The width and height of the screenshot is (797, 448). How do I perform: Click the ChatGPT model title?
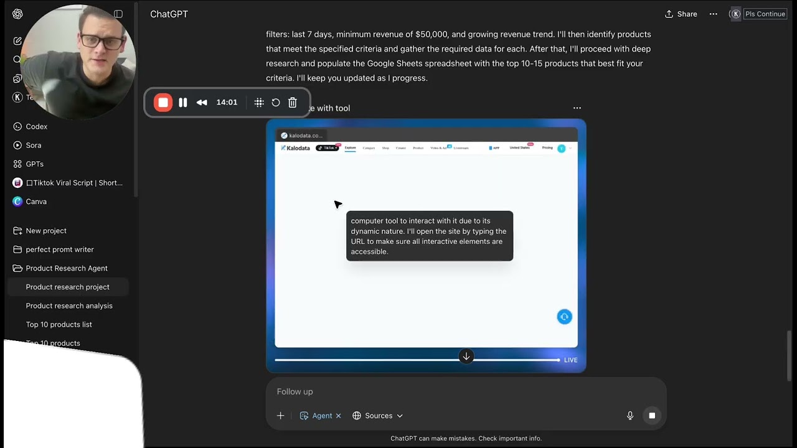tap(169, 14)
